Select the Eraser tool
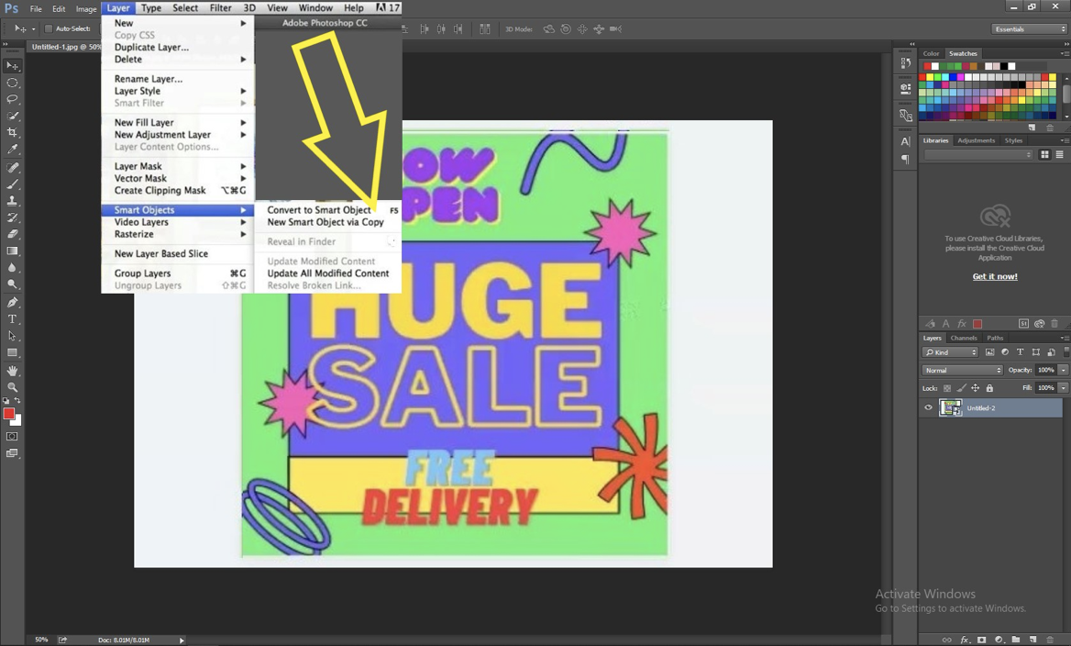 tap(12, 234)
